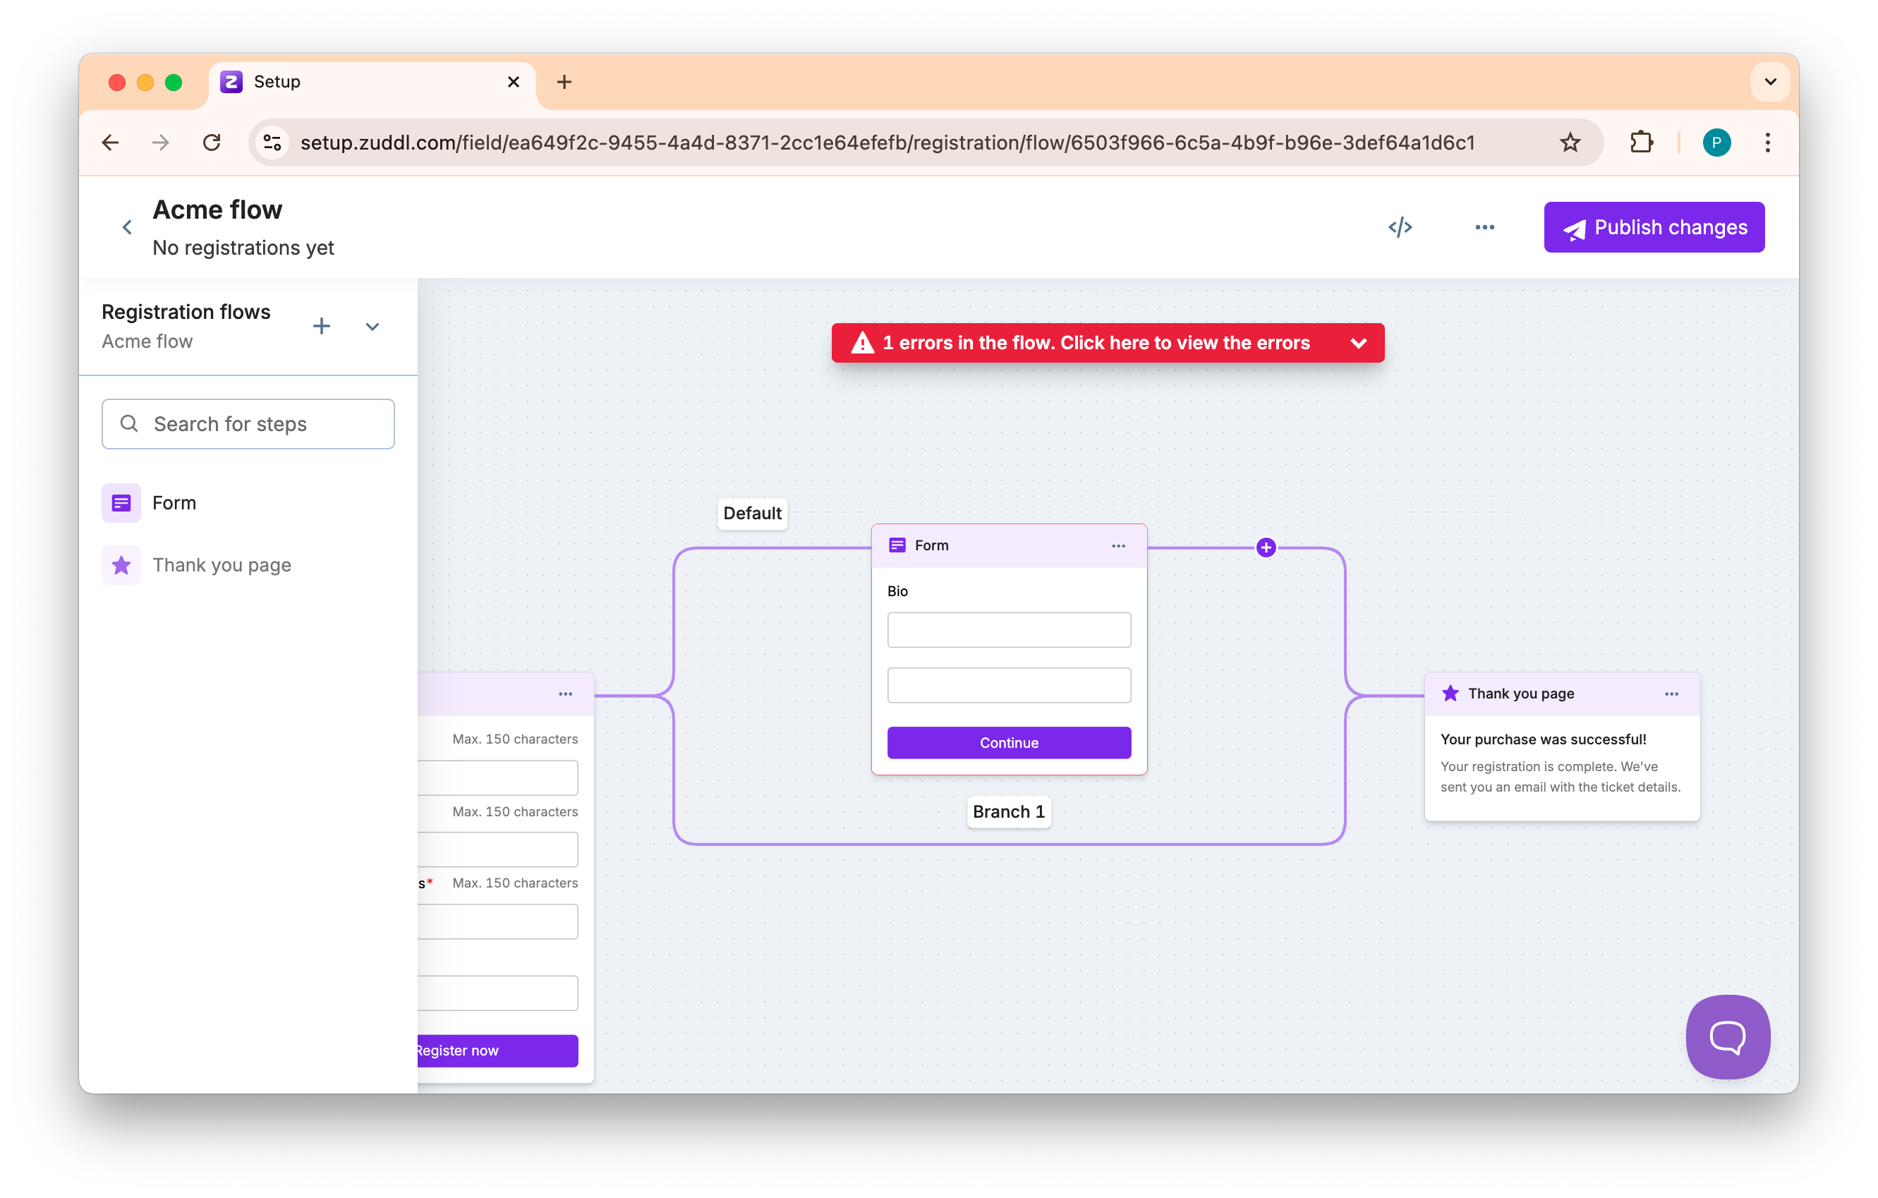This screenshot has width=1878, height=1198.
Task: Select the Default branch label
Action: [752, 513]
